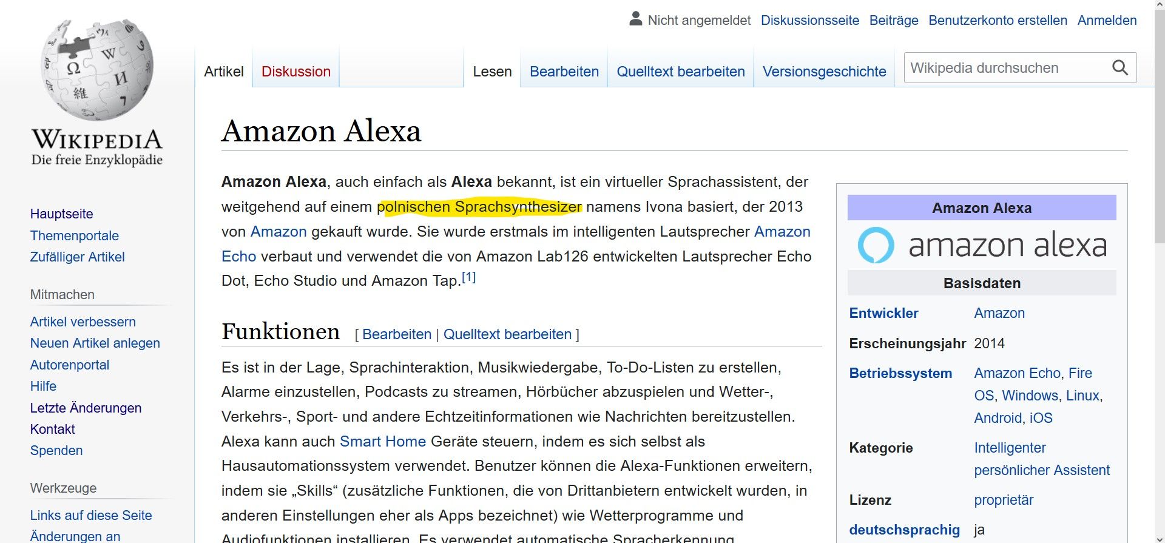
Task: Click the Anmelden link
Action: pos(1107,20)
